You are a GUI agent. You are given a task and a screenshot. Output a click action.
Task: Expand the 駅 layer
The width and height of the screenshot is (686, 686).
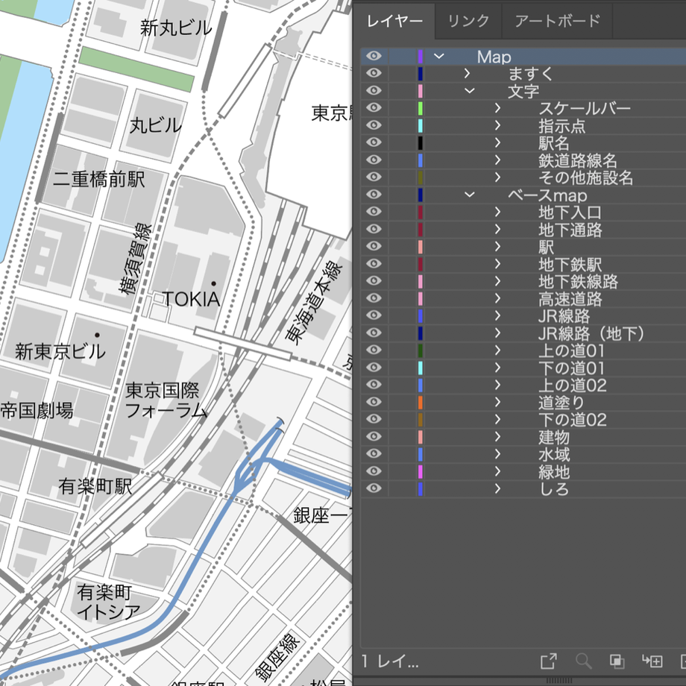pyautogui.click(x=497, y=246)
